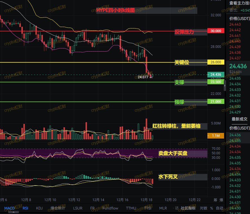
Task: Click ask price 24.439 in order book
Action: (235, 47)
